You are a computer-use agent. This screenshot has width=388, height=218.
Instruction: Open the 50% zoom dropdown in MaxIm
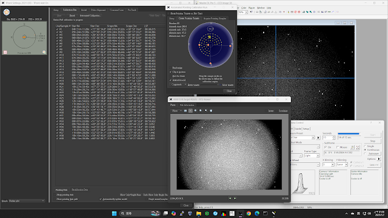pyautogui.click(x=242, y=12)
